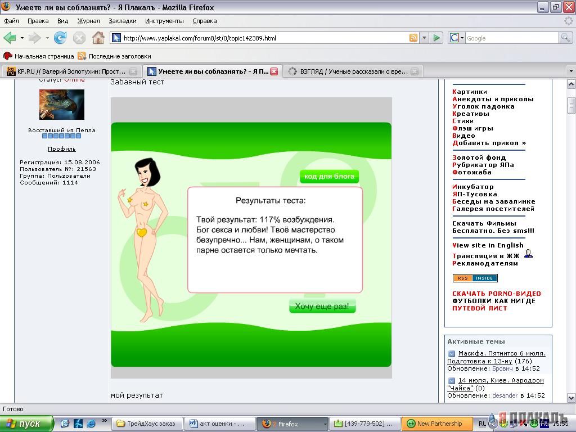Click the Forward navigation arrow
This screenshot has height=432, width=576.
[34, 38]
